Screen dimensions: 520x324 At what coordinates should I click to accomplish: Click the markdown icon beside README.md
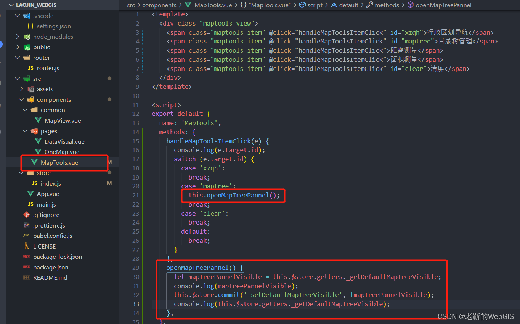27,278
